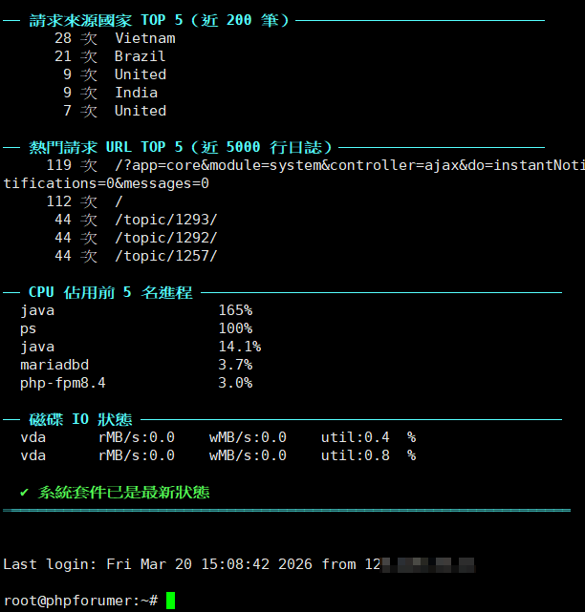Click the 磁碟 IO 狀態 section header

[x=80, y=419]
